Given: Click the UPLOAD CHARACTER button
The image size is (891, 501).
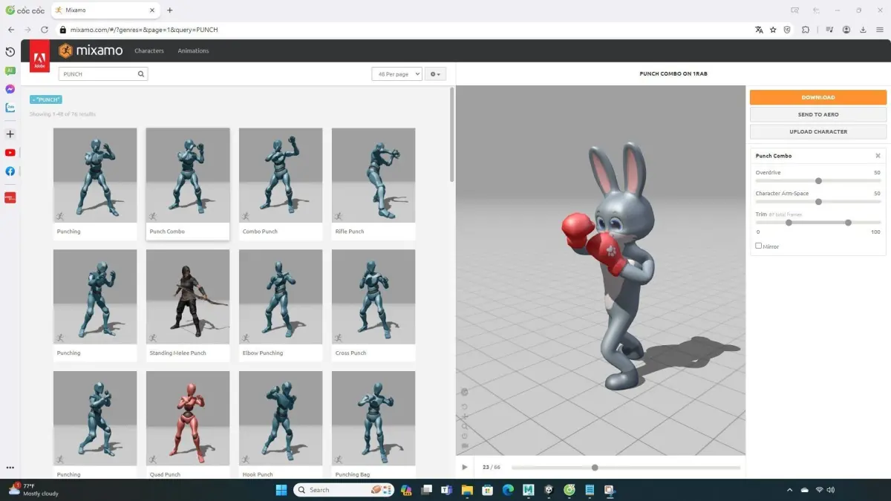Looking at the screenshot, I should pos(817,131).
